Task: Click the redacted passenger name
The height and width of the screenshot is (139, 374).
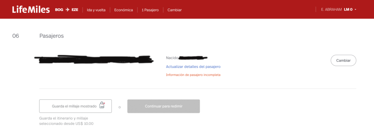Action: point(94,59)
